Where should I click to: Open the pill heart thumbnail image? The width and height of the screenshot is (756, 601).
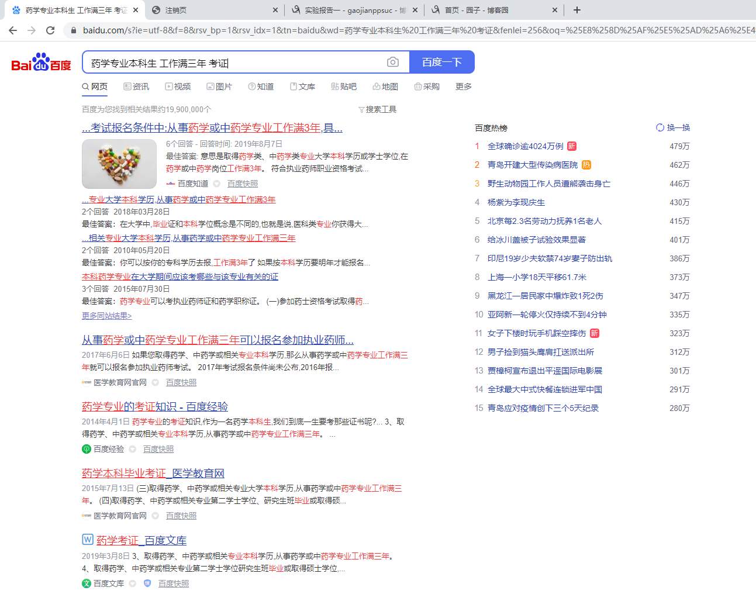[119, 164]
